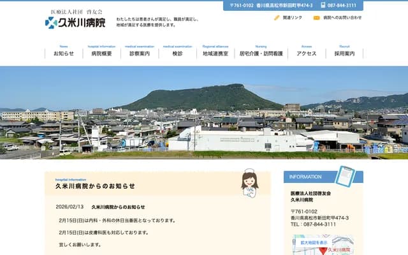Image resolution: width=408 pixels, height=255 pixels.
Task: Click the date 2026/02/13
Action: pyautogui.click(x=69, y=207)
